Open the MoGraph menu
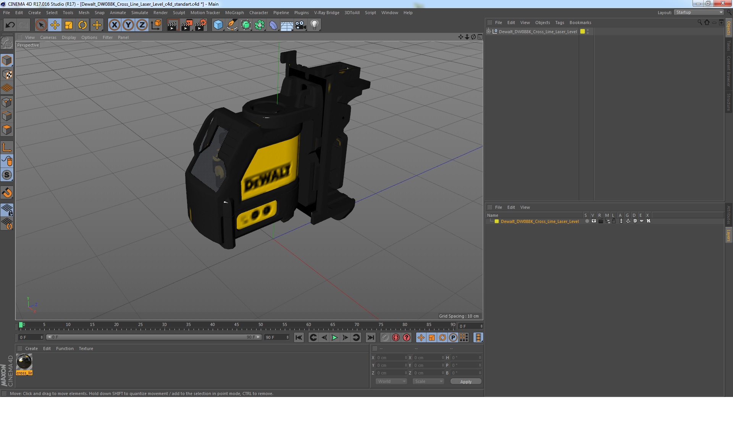 234,13
